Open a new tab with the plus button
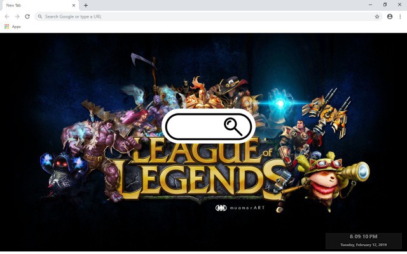The width and height of the screenshot is (407, 254). (86, 5)
